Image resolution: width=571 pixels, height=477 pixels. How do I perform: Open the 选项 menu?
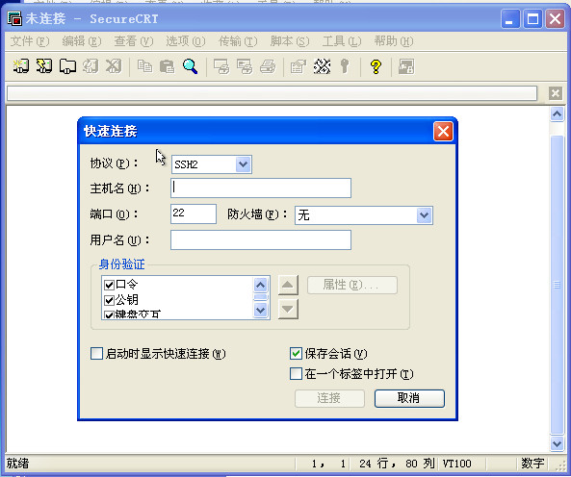[x=185, y=41]
